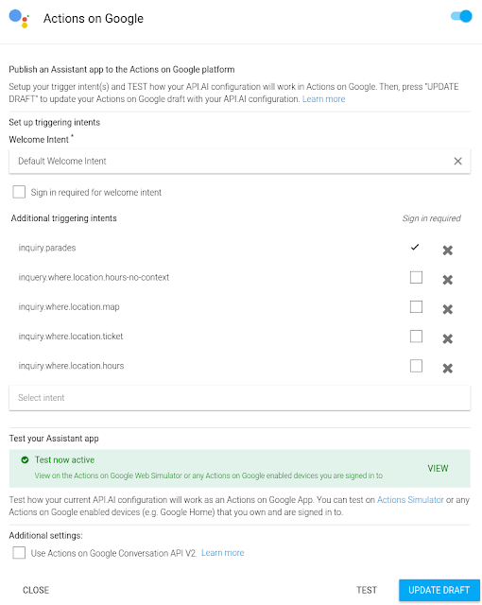The height and width of the screenshot is (605, 482).
Task: Remove the inquiry.parades intent
Action: click(447, 251)
